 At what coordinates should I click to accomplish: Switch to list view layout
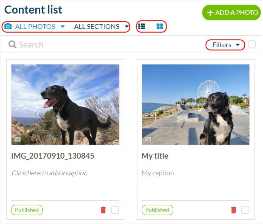click(x=142, y=26)
